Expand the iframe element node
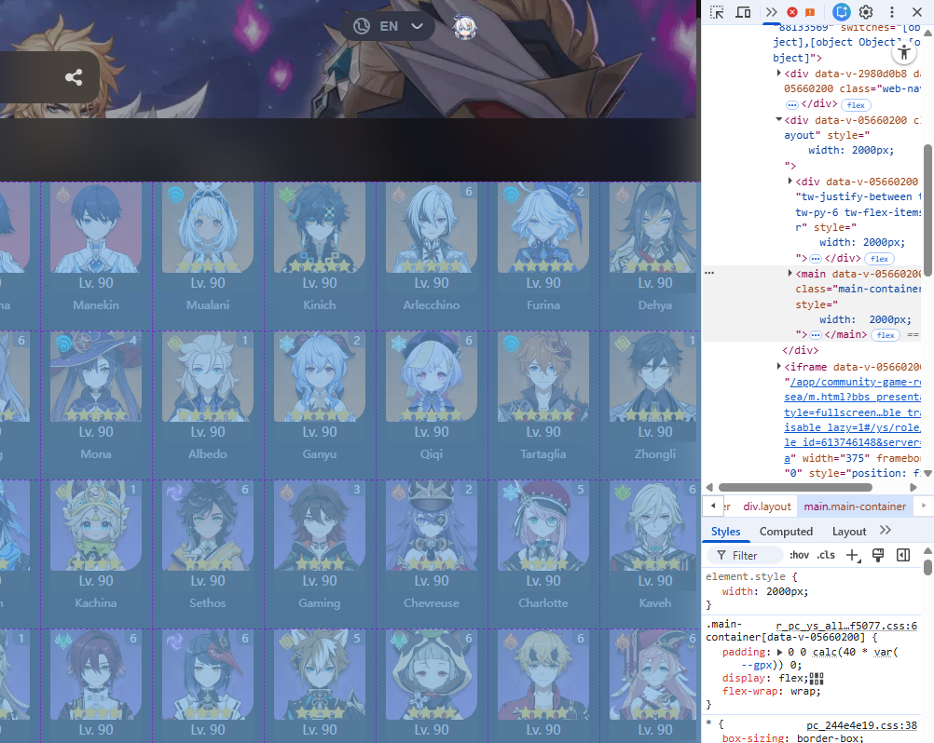This screenshot has height=743, width=934. (778, 367)
